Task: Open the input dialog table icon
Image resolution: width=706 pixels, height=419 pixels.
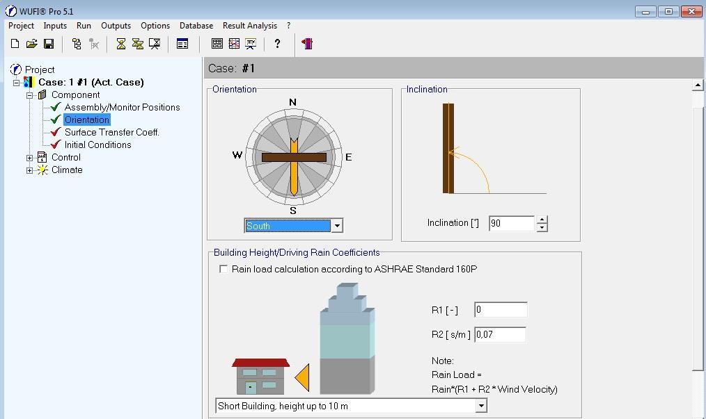Action: 182,44
